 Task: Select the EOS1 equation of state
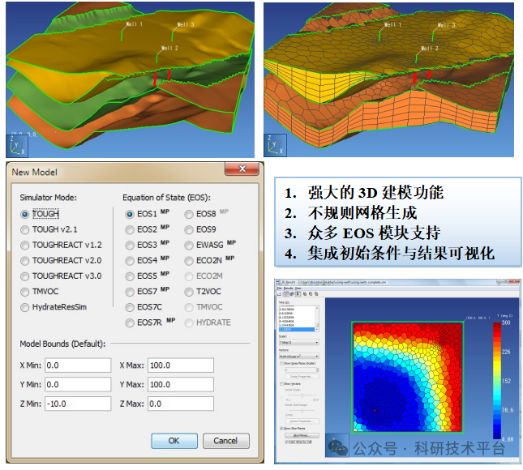pyautogui.click(x=130, y=214)
